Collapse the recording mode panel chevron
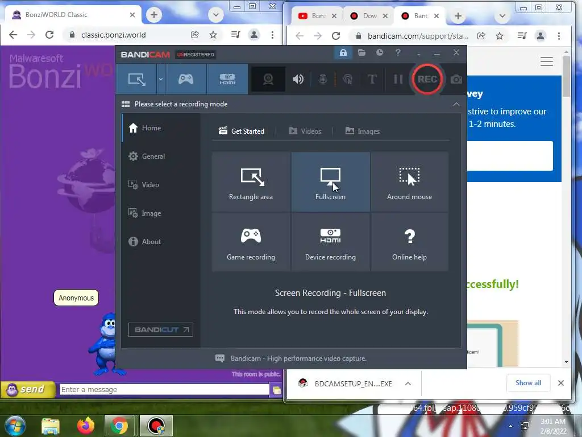The height and width of the screenshot is (437, 582). pos(456,105)
